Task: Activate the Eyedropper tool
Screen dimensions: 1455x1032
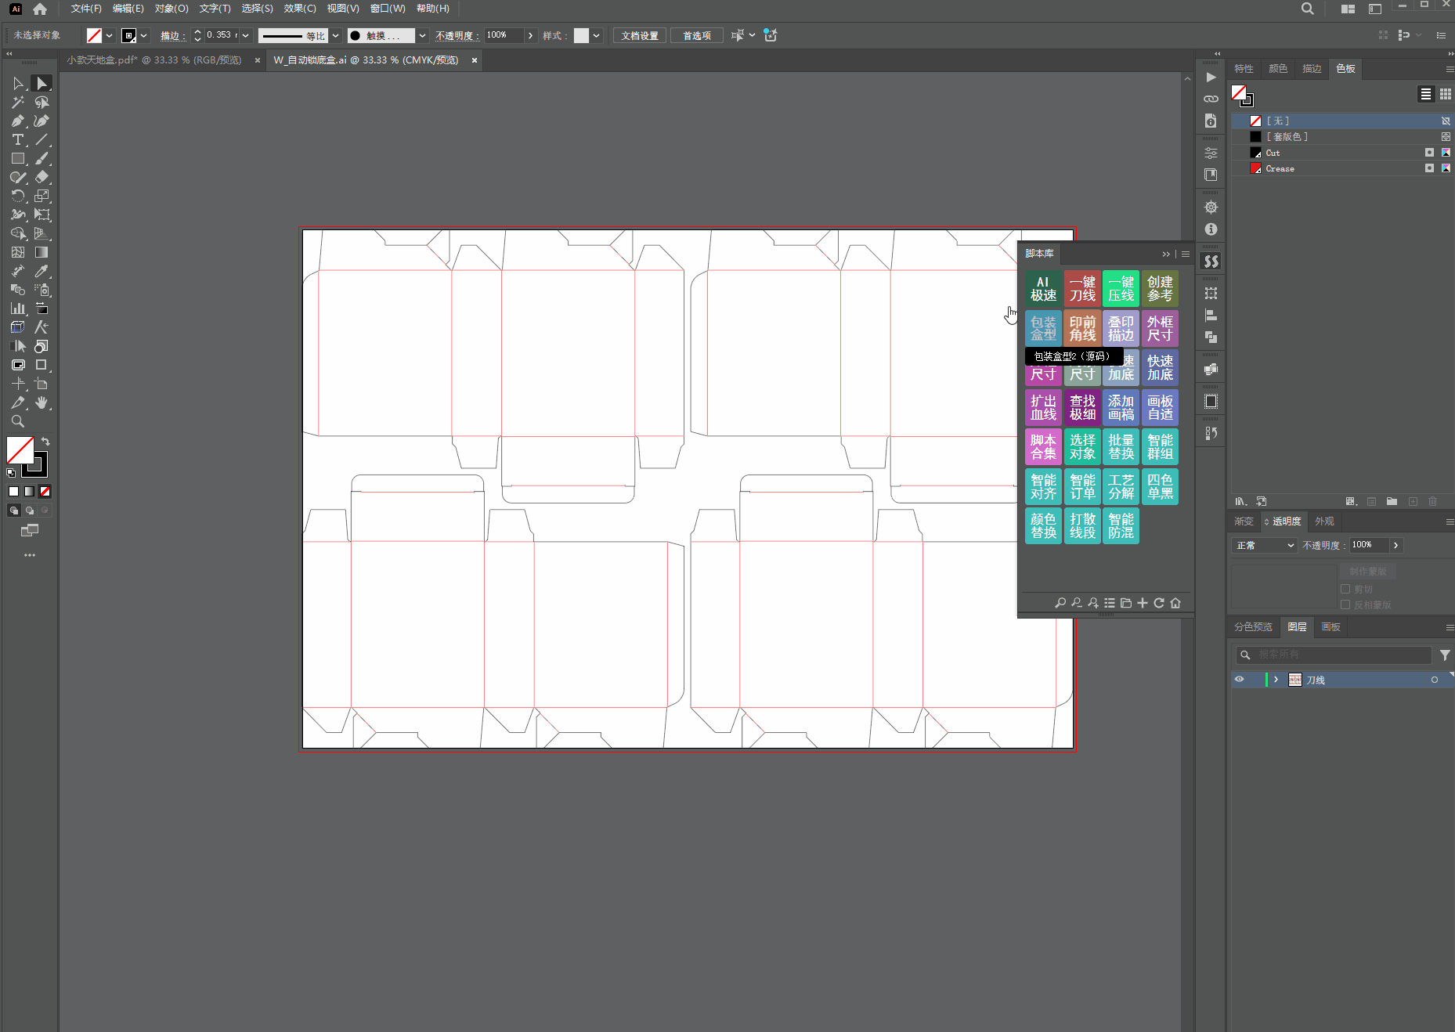Action: [42, 271]
